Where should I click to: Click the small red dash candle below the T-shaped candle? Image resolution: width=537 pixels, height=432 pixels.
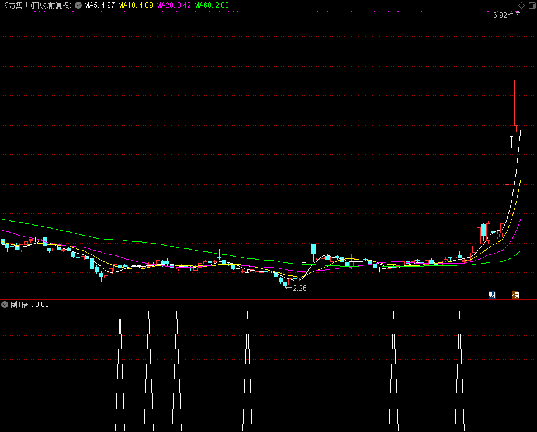507,184
